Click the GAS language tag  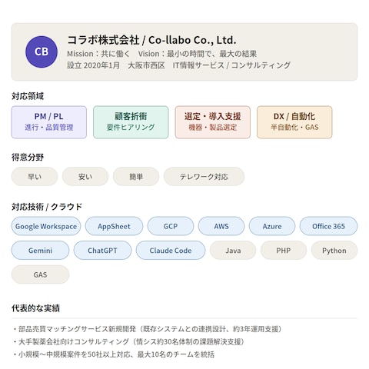40,274
